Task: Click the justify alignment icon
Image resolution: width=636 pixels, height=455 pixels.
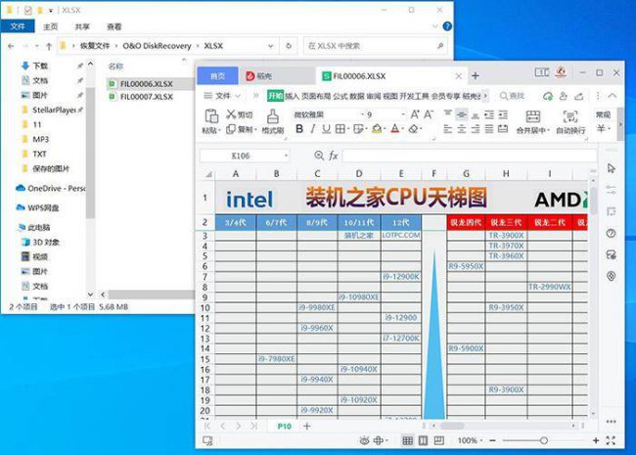Action: click(x=489, y=129)
